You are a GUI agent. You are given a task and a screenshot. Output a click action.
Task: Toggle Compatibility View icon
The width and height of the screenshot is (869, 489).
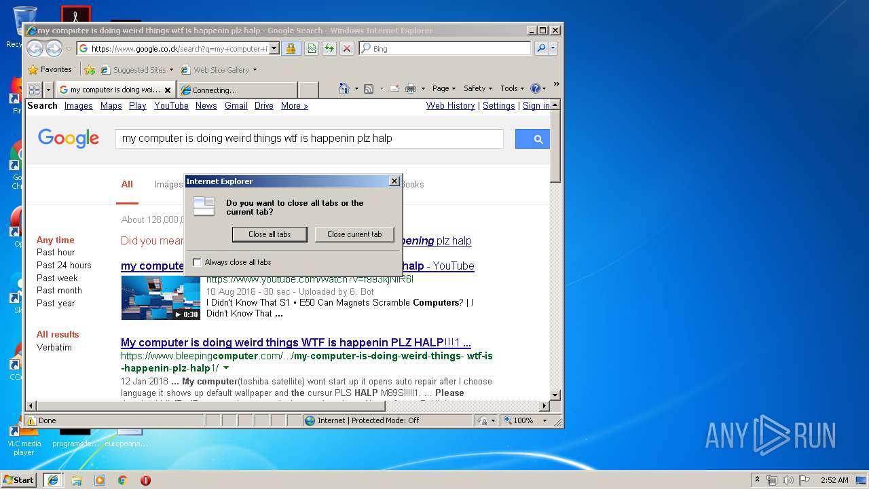point(312,48)
